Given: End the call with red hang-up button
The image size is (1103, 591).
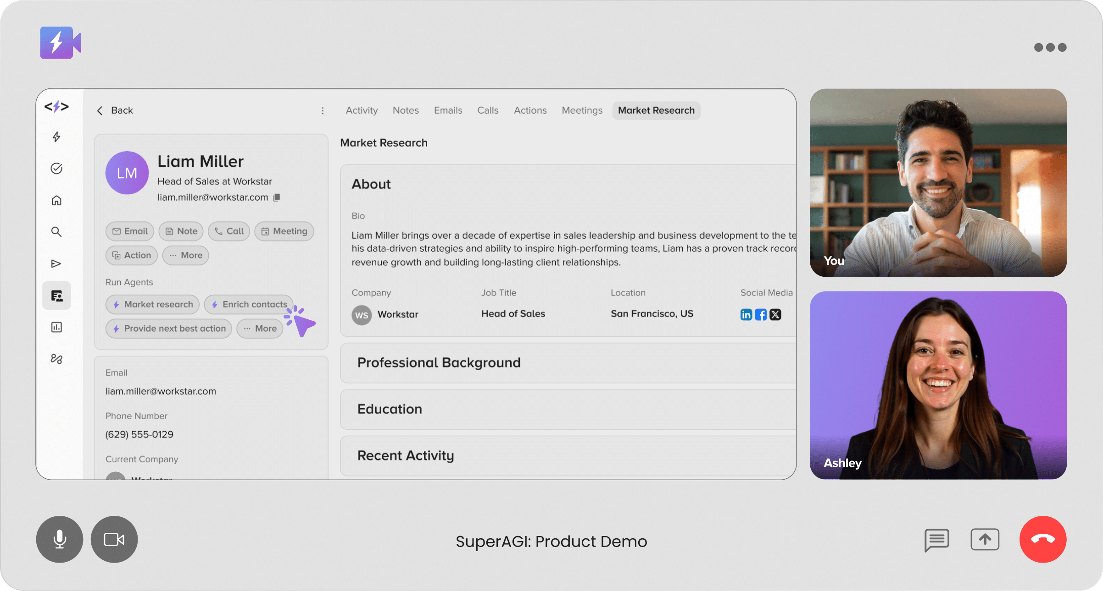Looking at the screenshot, I should coord(1043,539).
